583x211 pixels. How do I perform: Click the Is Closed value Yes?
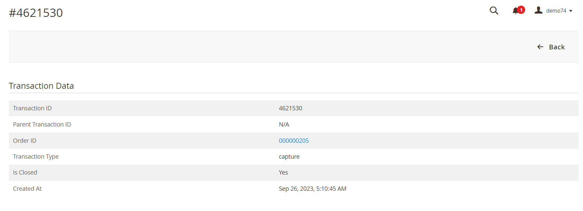(283, 173)
